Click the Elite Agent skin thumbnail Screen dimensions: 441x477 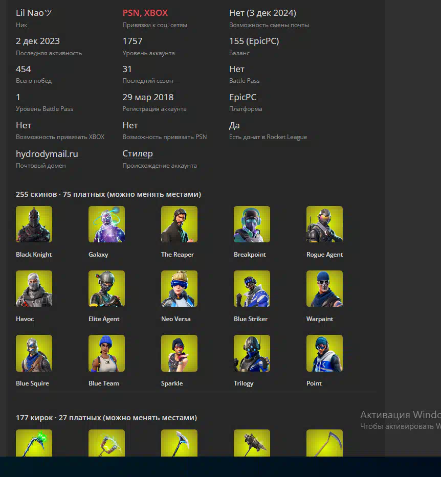106,289
